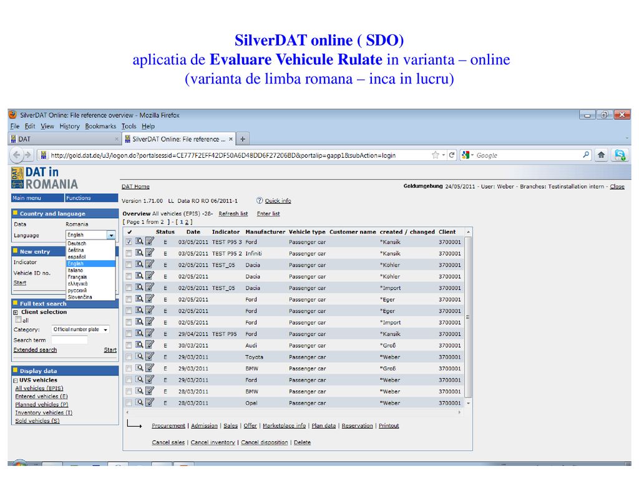Click the browser Back arrow button
This screenshot has height=479, width=639.
tap(17, 155)
